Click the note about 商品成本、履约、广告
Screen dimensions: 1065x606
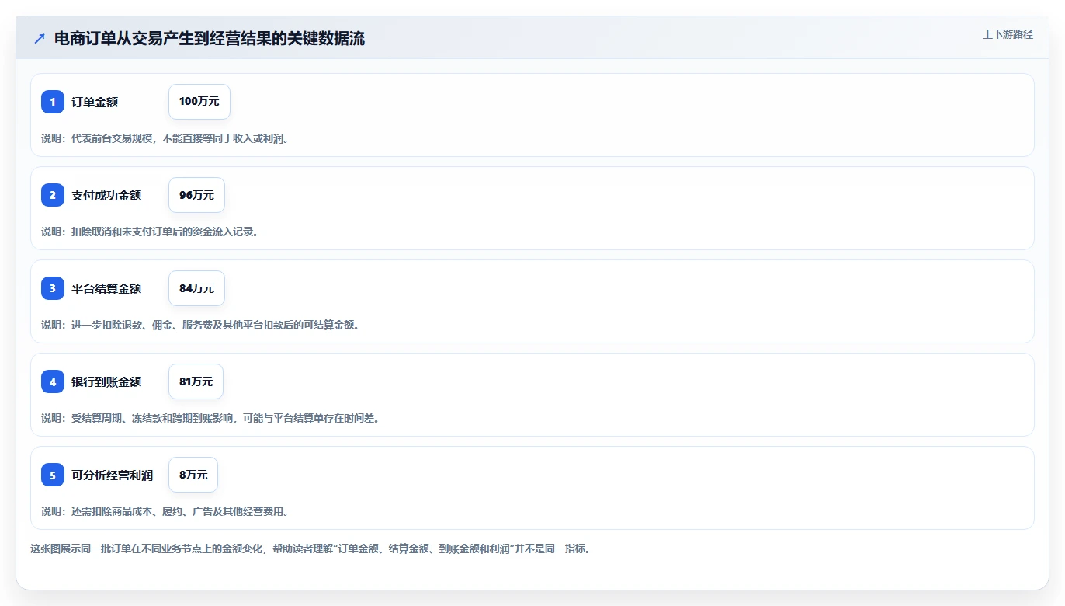point(165,511)
